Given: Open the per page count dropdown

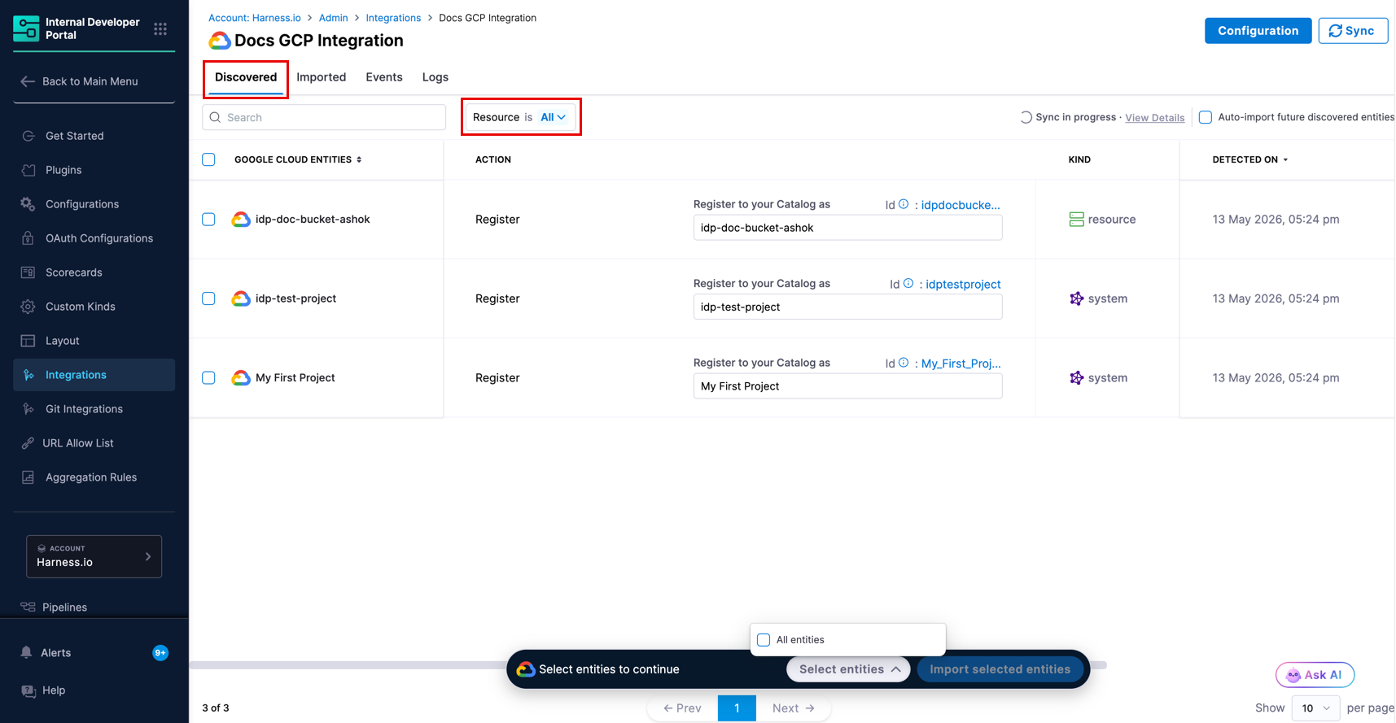Looking at the screenshot, I should tap(1315, 708).
